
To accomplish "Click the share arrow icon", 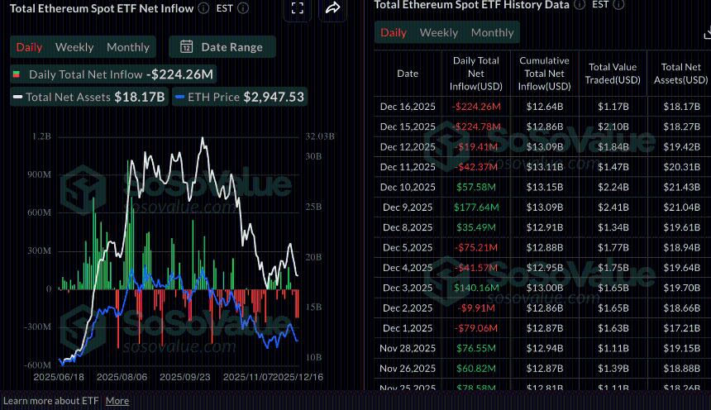I will pyautogui.click(x=333, y=8).
